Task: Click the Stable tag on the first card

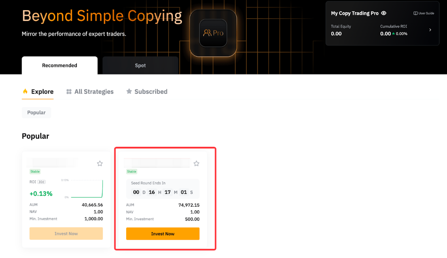Action: pyautogui.click(x=35, y=171)
